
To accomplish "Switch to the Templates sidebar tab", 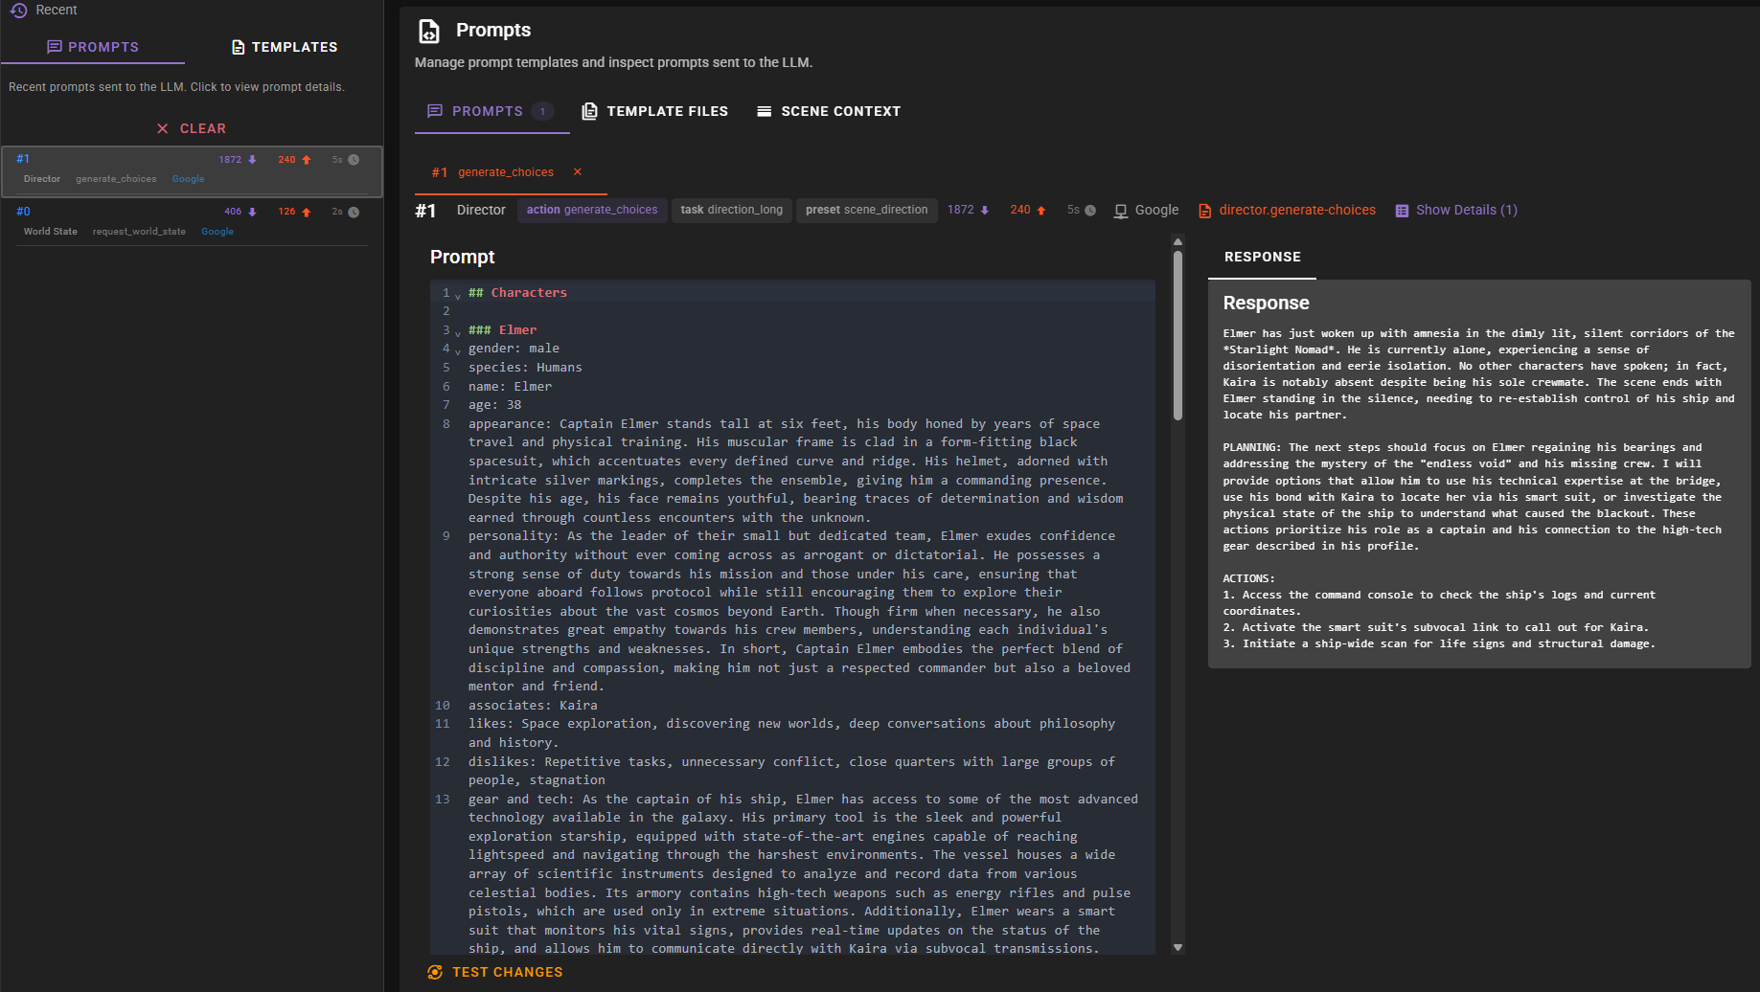I will (285, 47).
